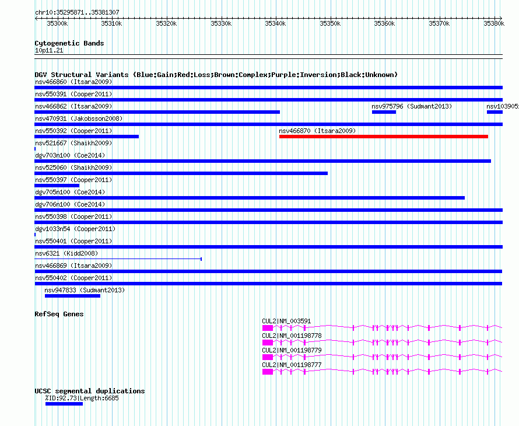Click the dgv1033n54 (Cooper2011) label
519x426 pixels.
(x=75, y=229)
